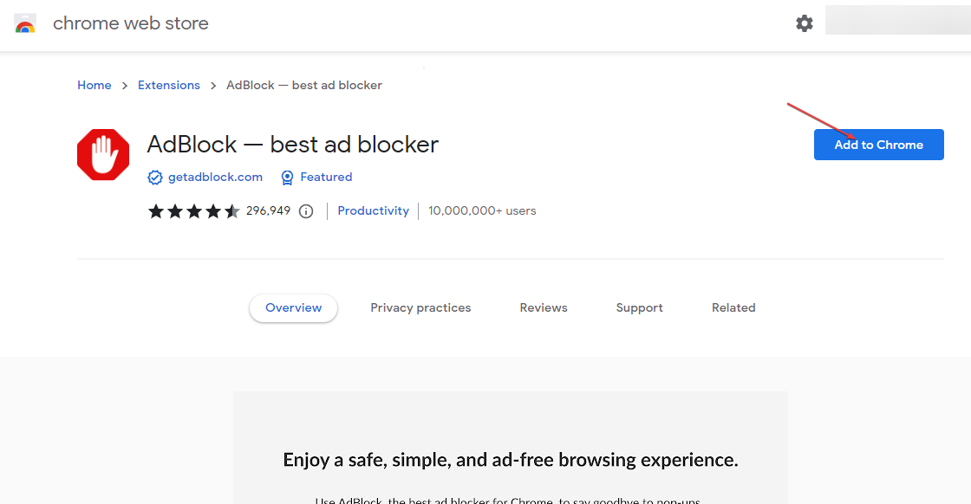Select the Overview tab
The height and width of the screenshot is (504, 971).
pyautogui.click(x=293, y=307)
